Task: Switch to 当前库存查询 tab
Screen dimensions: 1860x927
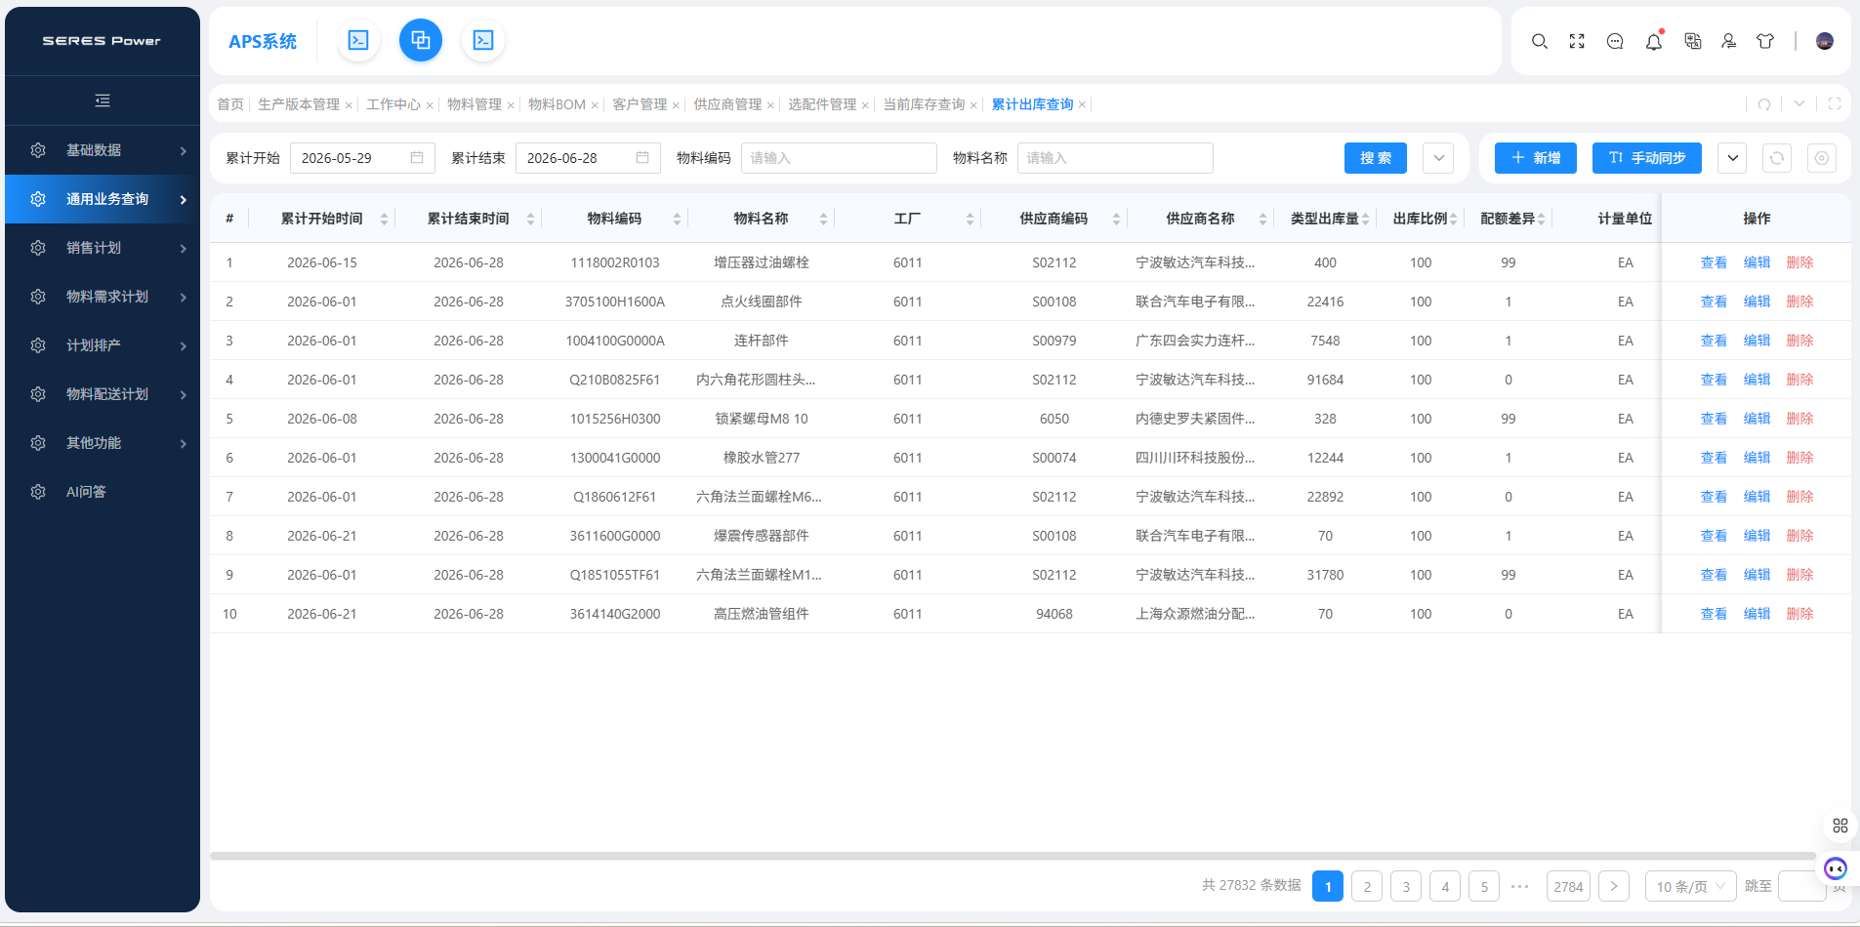Action: tap(924, 104)
